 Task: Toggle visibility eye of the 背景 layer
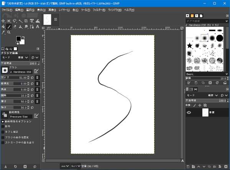coord(189,112)
